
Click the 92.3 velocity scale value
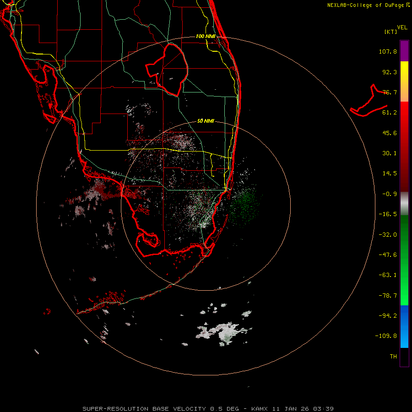[390, 72]
